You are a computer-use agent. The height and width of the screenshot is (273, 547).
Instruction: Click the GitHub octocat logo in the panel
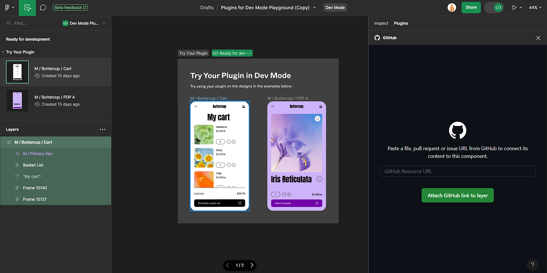(457, 130)
